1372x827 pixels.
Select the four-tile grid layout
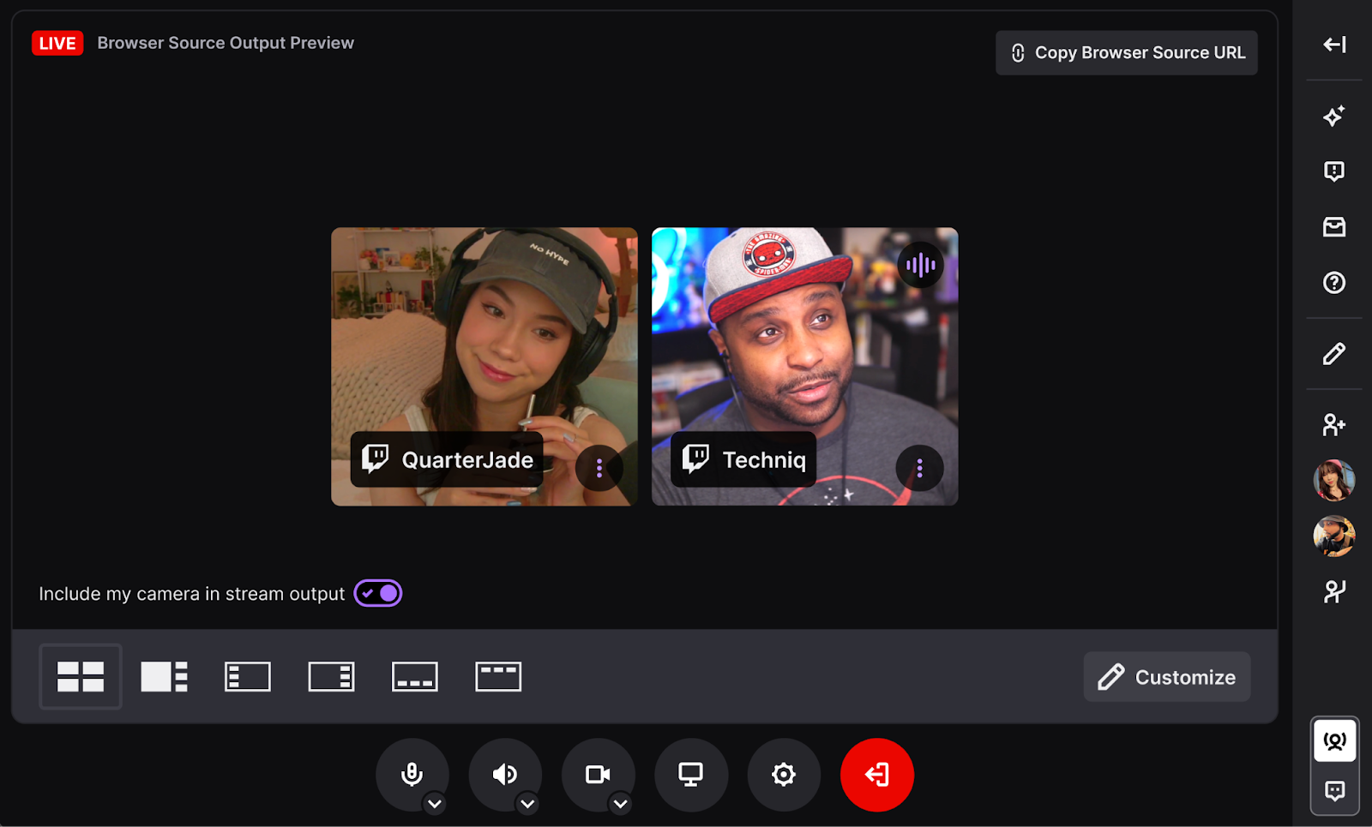[81, 676]
